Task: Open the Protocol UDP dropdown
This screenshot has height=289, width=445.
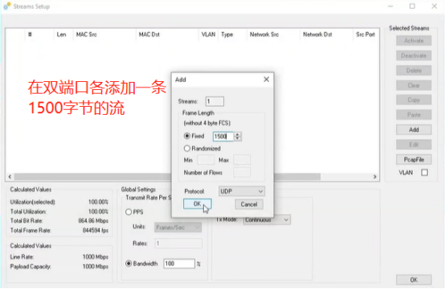Action: pos(242,191)
